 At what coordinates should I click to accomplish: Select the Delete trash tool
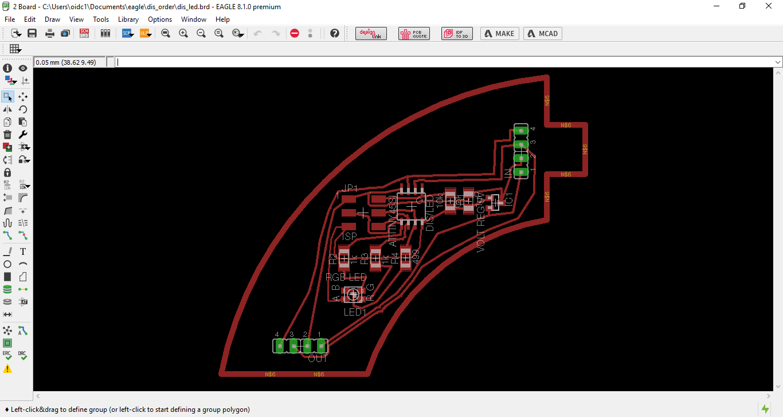tap(7, 135)
